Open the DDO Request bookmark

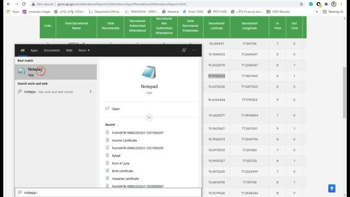(x=278, y=11)
